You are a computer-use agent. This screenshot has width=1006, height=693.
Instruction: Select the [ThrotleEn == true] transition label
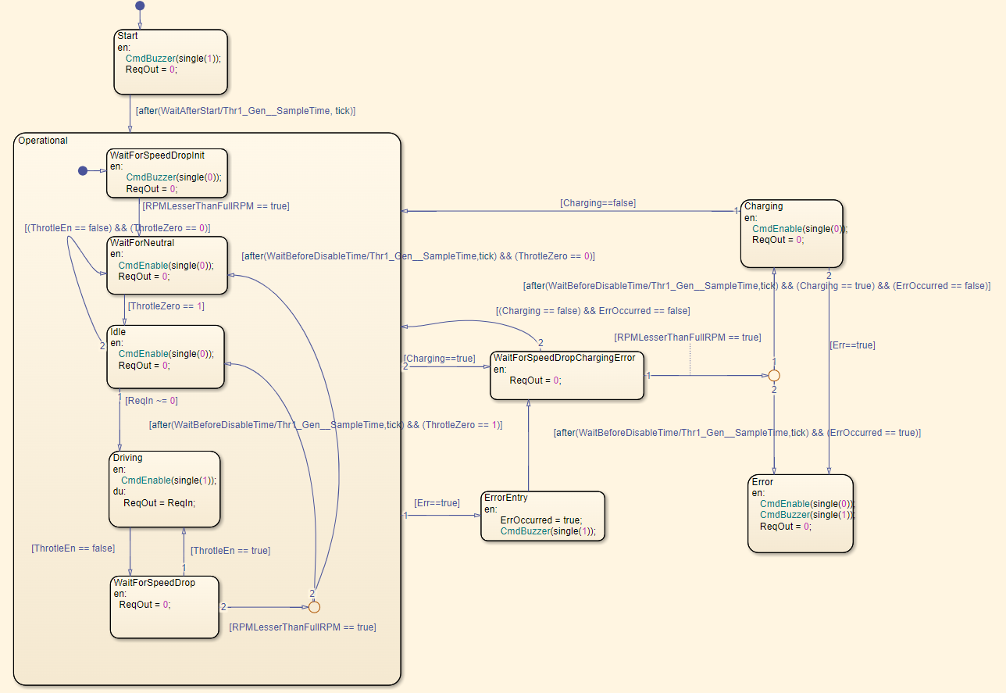[x=230, y=551]
